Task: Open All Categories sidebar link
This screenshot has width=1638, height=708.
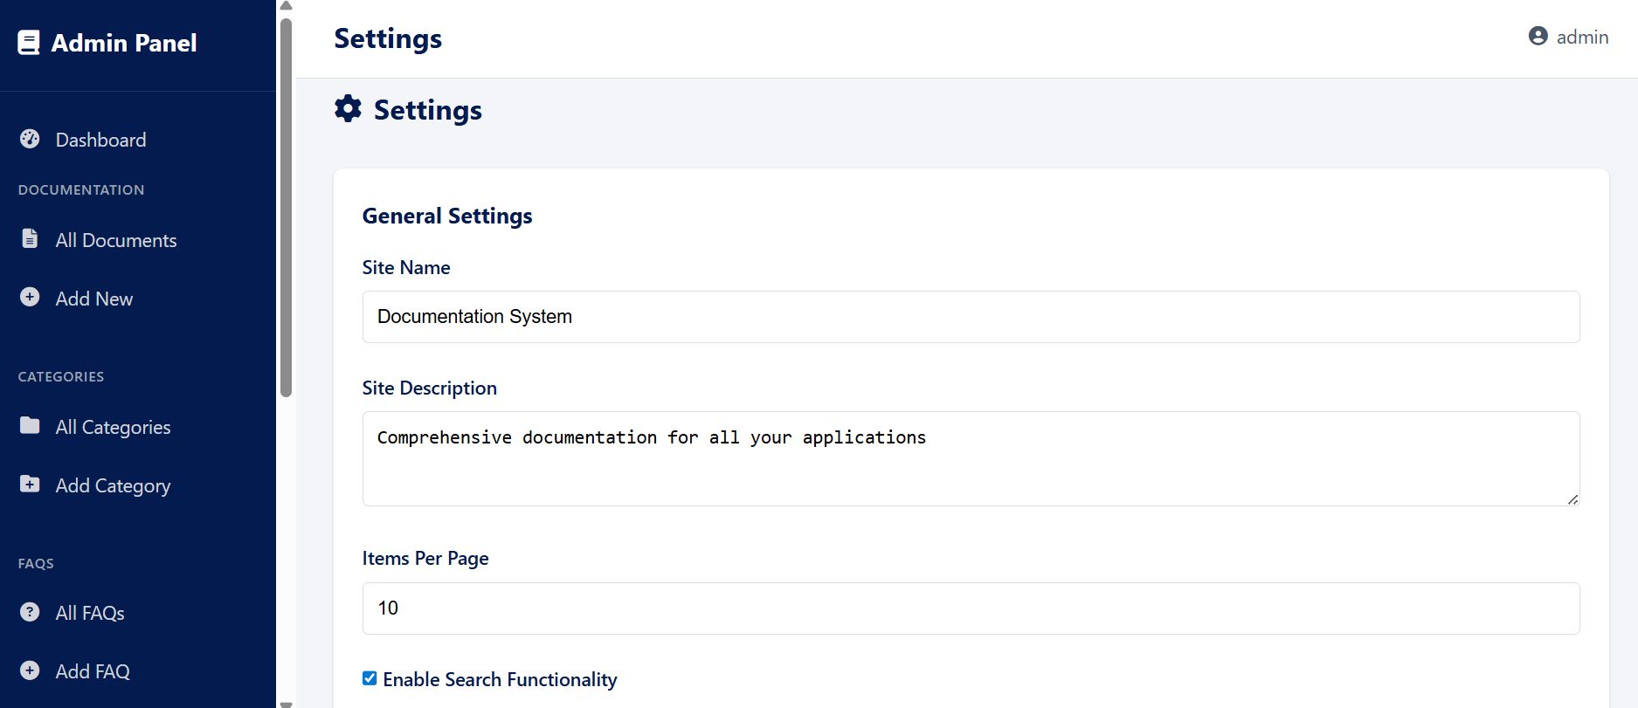Action: (x=113, y=427)
